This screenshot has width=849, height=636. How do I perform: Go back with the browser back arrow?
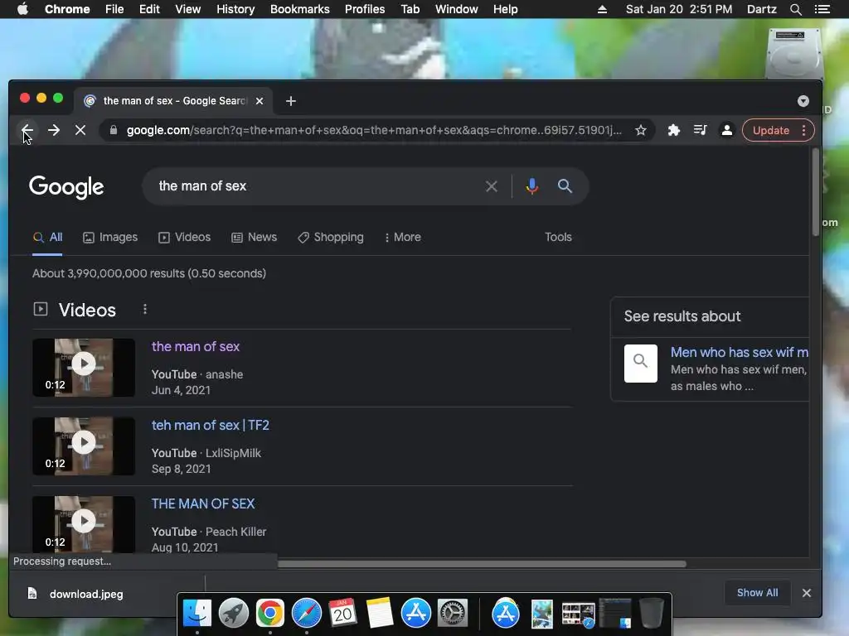[x=27, y=130]
